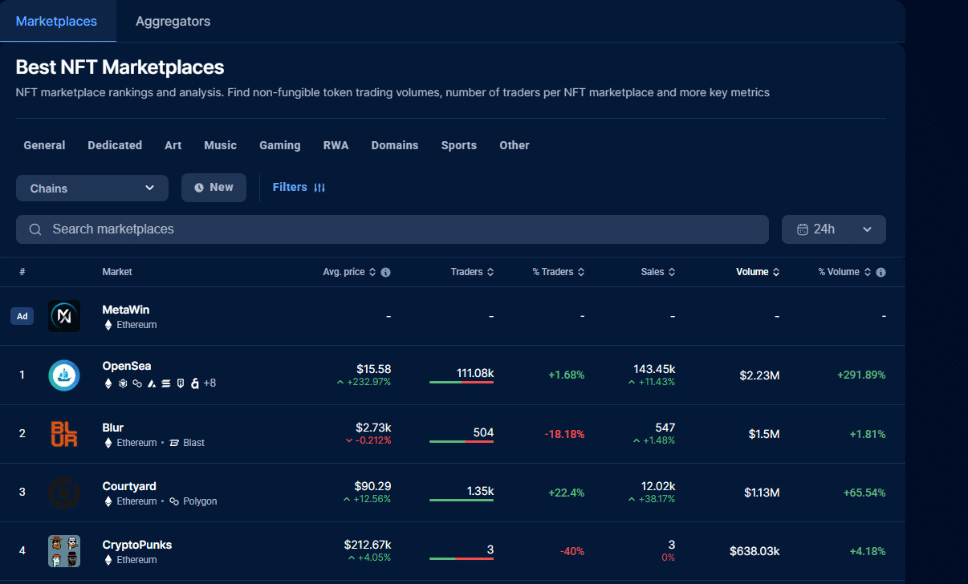The height and width of the screenshot is (584, 968).
Task: Sort by Sales column
Action: pos(658,272)
